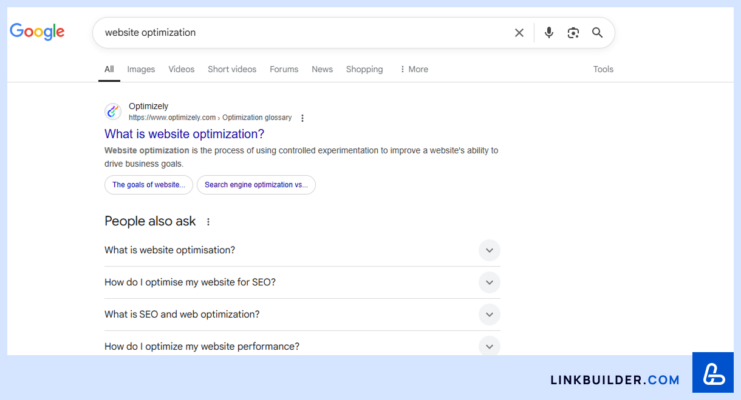Screen dimensions: 741x400
Task: Select the All tab
Action: click(109, 69)
